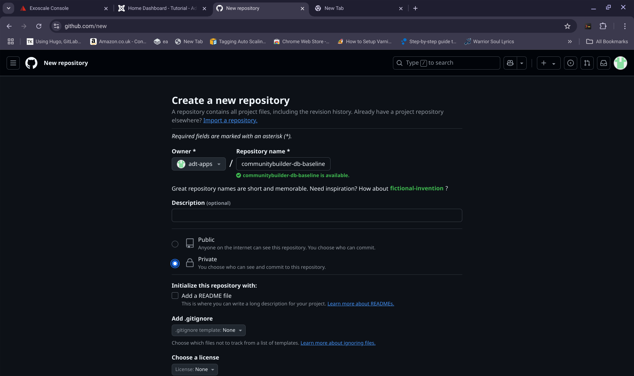Open the adt-apps owner dropdown
The height and width of the screenshot is (376, 634).
[x=198, y=164]
